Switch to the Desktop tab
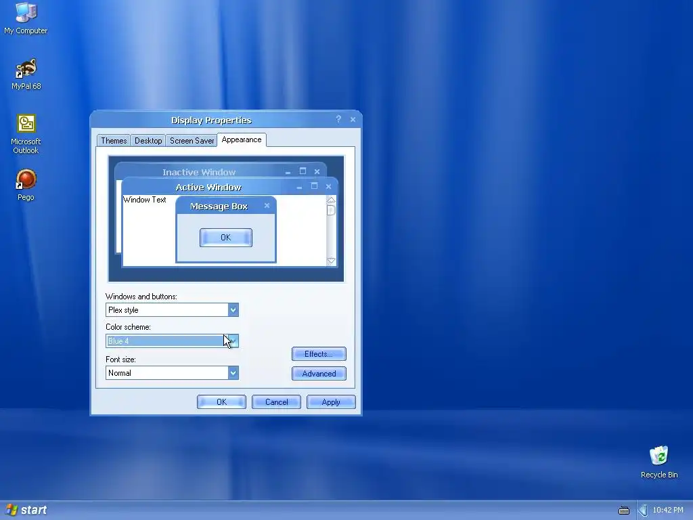Viewport: 693px width, 520px height. click(148, 141)
